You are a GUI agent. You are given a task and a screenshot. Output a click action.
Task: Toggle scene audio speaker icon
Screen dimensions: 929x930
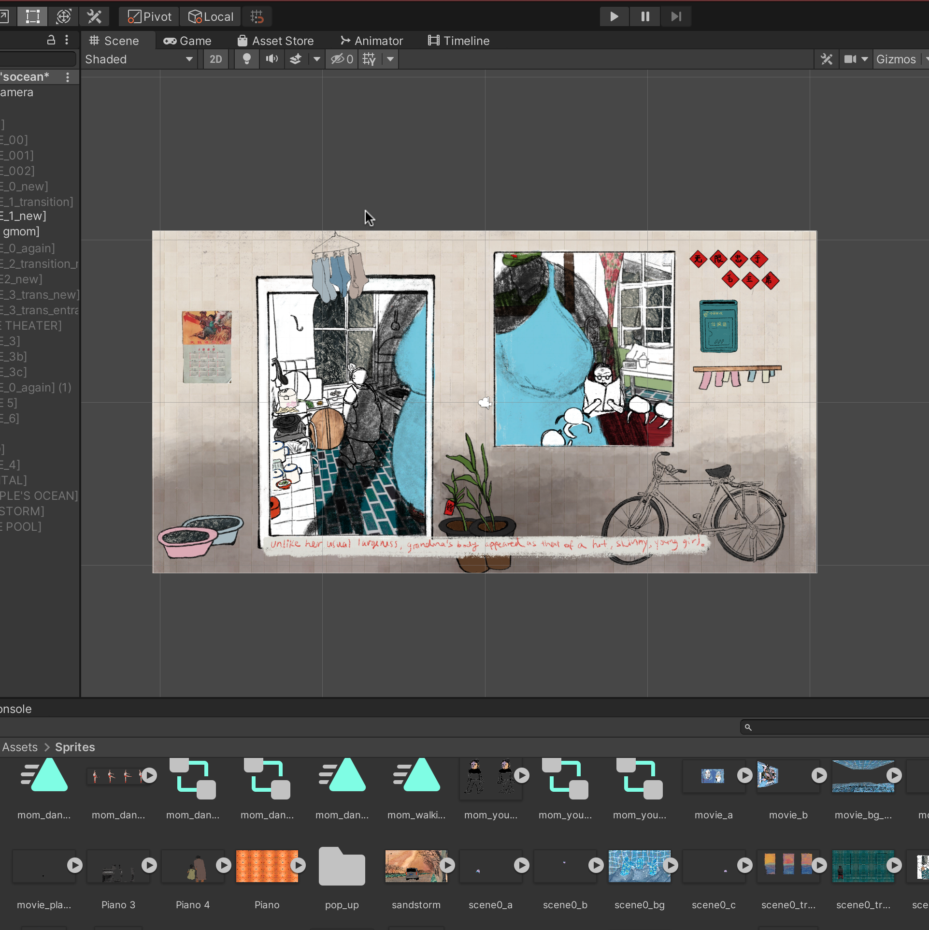272,59
